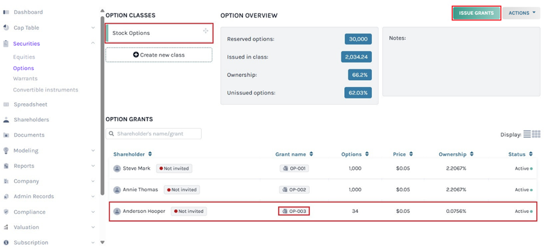Image resolution: width=546 pixels, height=250 pixels.
Task: Click Annie Thomas's avatar icon
Action: tap(117, 190)
